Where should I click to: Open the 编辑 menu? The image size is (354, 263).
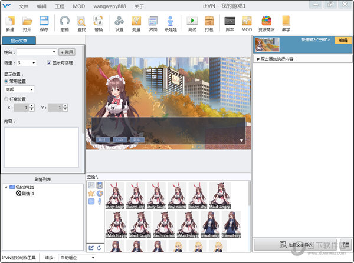click(x=41, y=6)
